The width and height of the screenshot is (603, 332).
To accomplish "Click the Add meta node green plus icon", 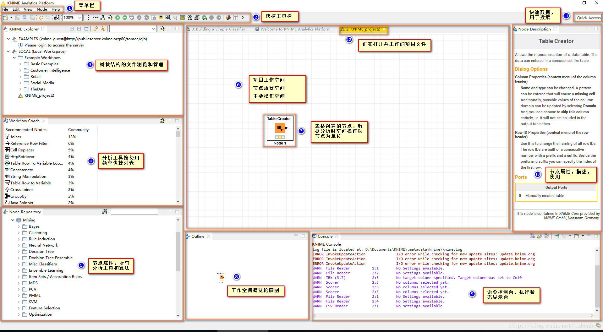I will click(x=183, y=18).
